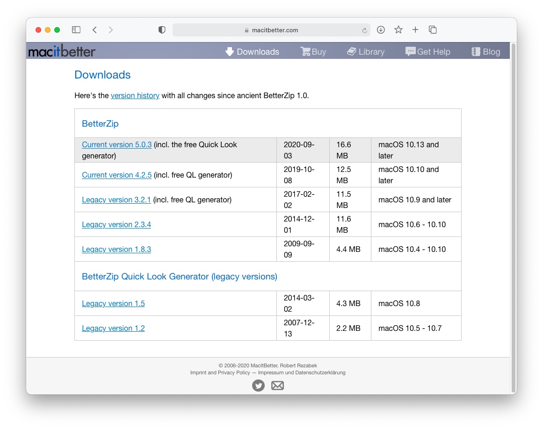
Task: Select the 2.2 MB size cell
Action: coord(350,329)
